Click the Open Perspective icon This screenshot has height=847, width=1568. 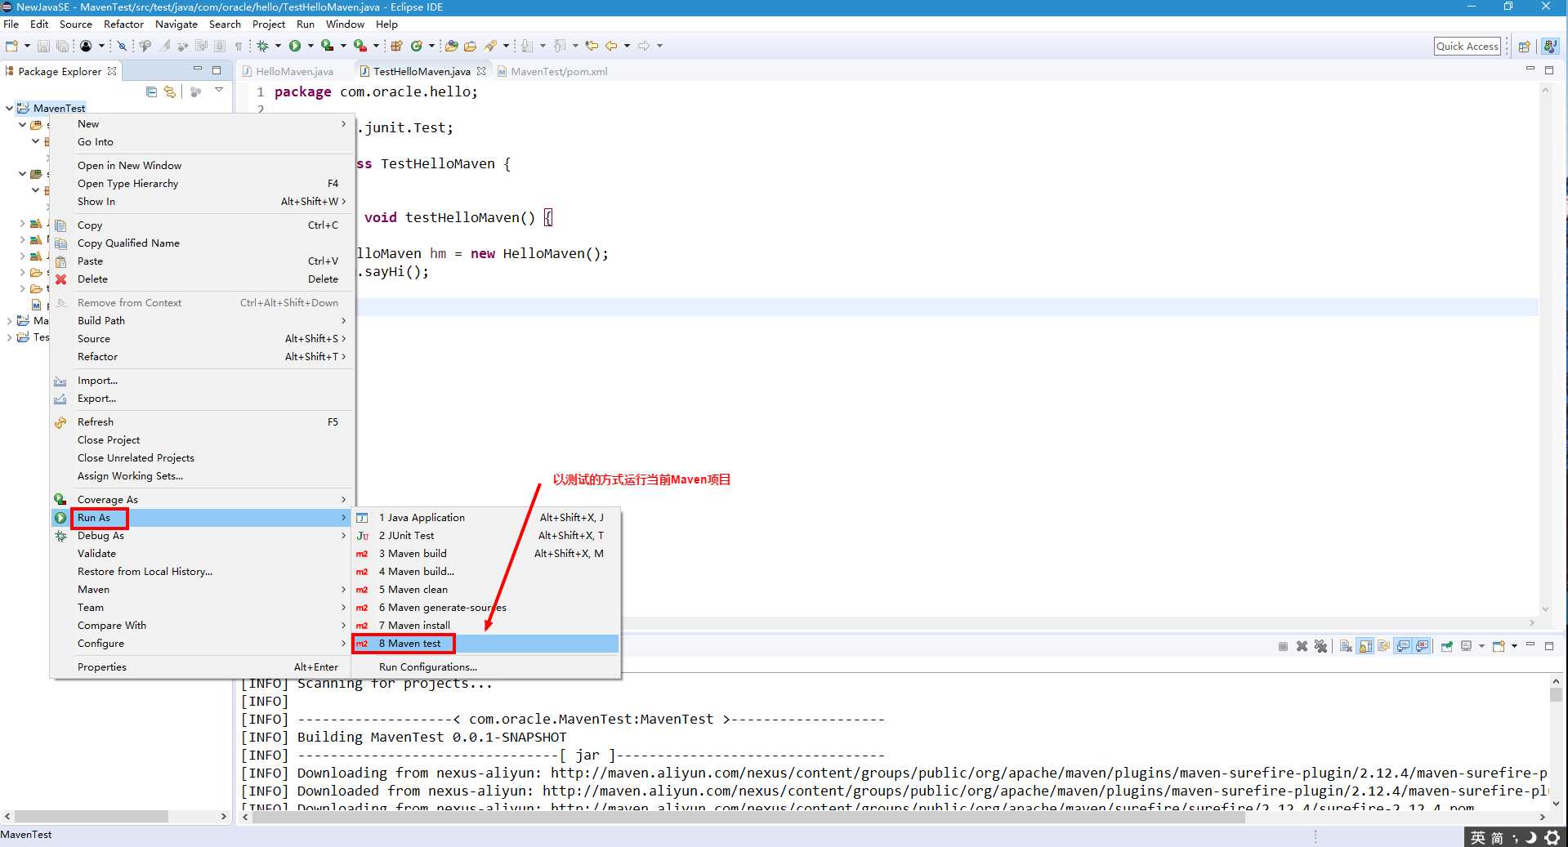click(x=1524, y=47)
